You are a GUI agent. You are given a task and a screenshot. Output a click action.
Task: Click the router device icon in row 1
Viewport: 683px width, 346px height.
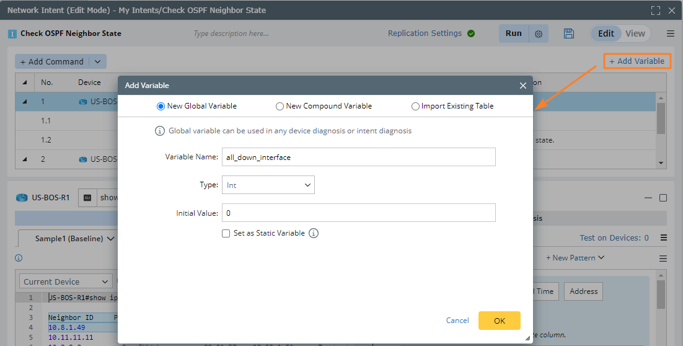[x=83, y=102]
